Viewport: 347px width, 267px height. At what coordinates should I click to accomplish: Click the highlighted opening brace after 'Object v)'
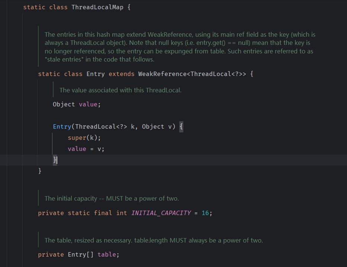click(x=181, y=126)
